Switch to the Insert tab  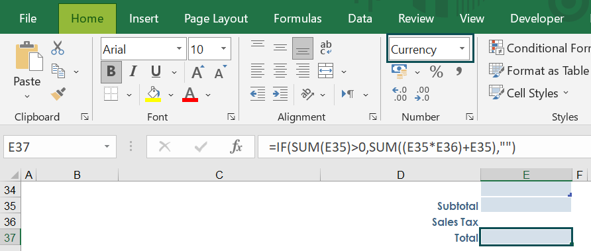pos(144,19)
